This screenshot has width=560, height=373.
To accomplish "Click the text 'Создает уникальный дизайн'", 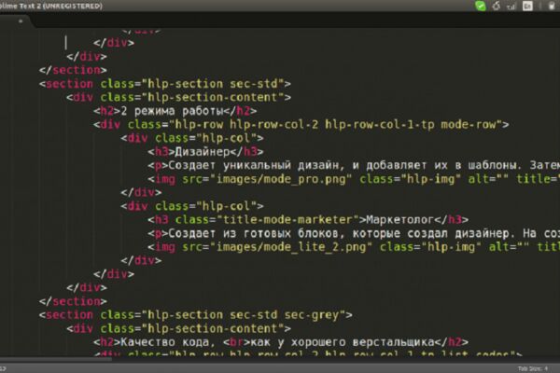I will [254, 165].
